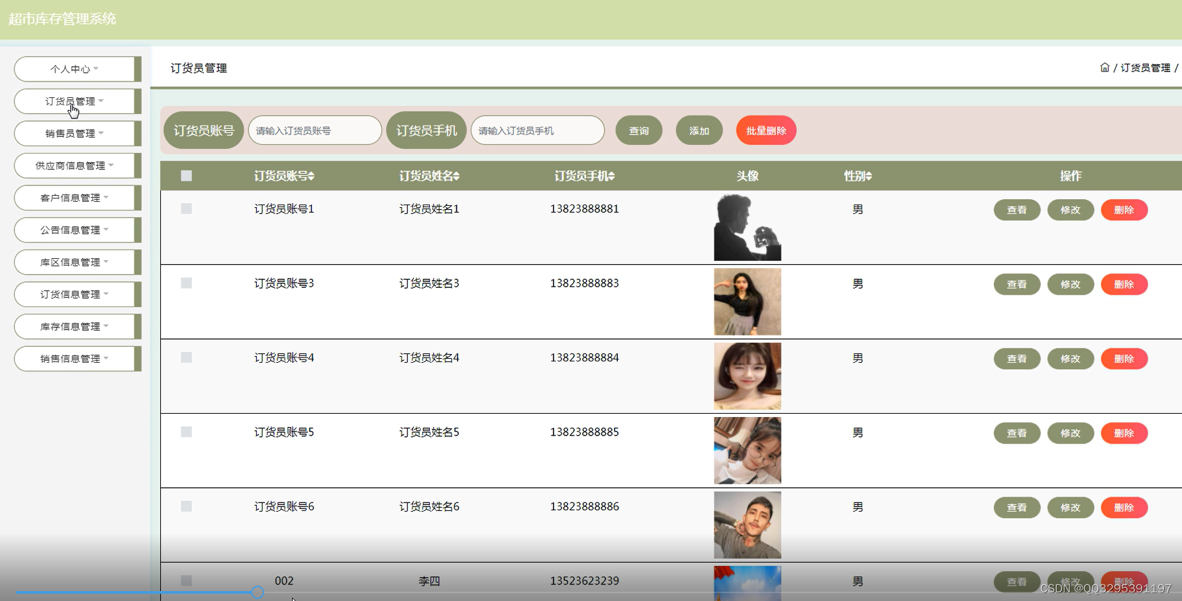The height and width of the screenshot is (601, 1182).
Task: Click the 添加 add button
Action: (699, 130)
